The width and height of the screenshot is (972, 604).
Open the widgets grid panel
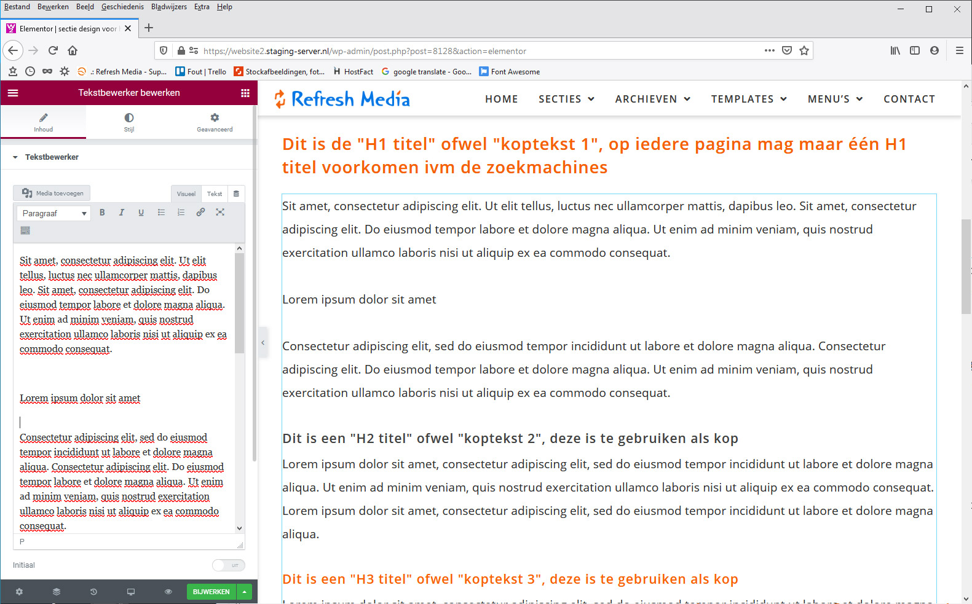245,93
